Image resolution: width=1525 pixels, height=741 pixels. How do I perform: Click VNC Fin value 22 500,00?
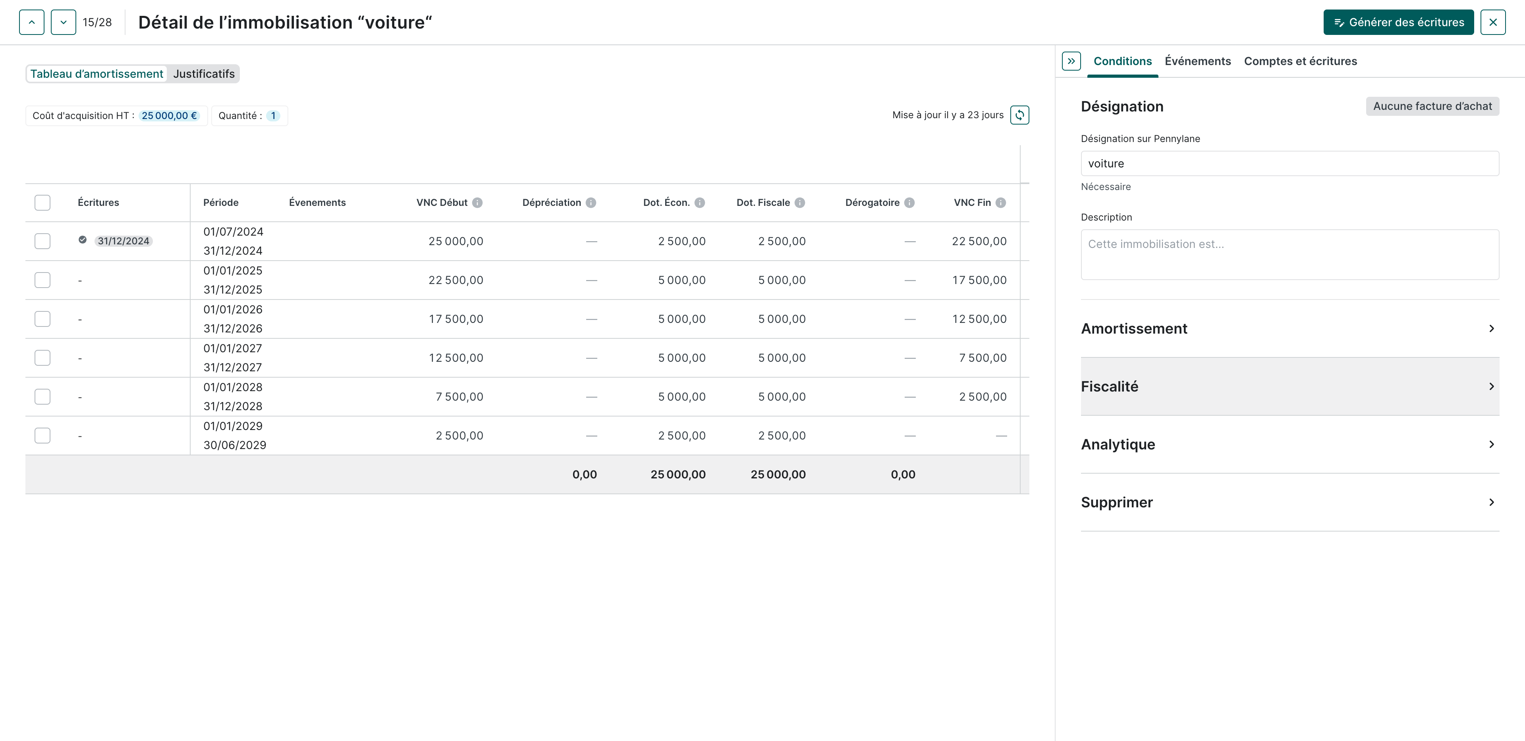coord(979,241)
